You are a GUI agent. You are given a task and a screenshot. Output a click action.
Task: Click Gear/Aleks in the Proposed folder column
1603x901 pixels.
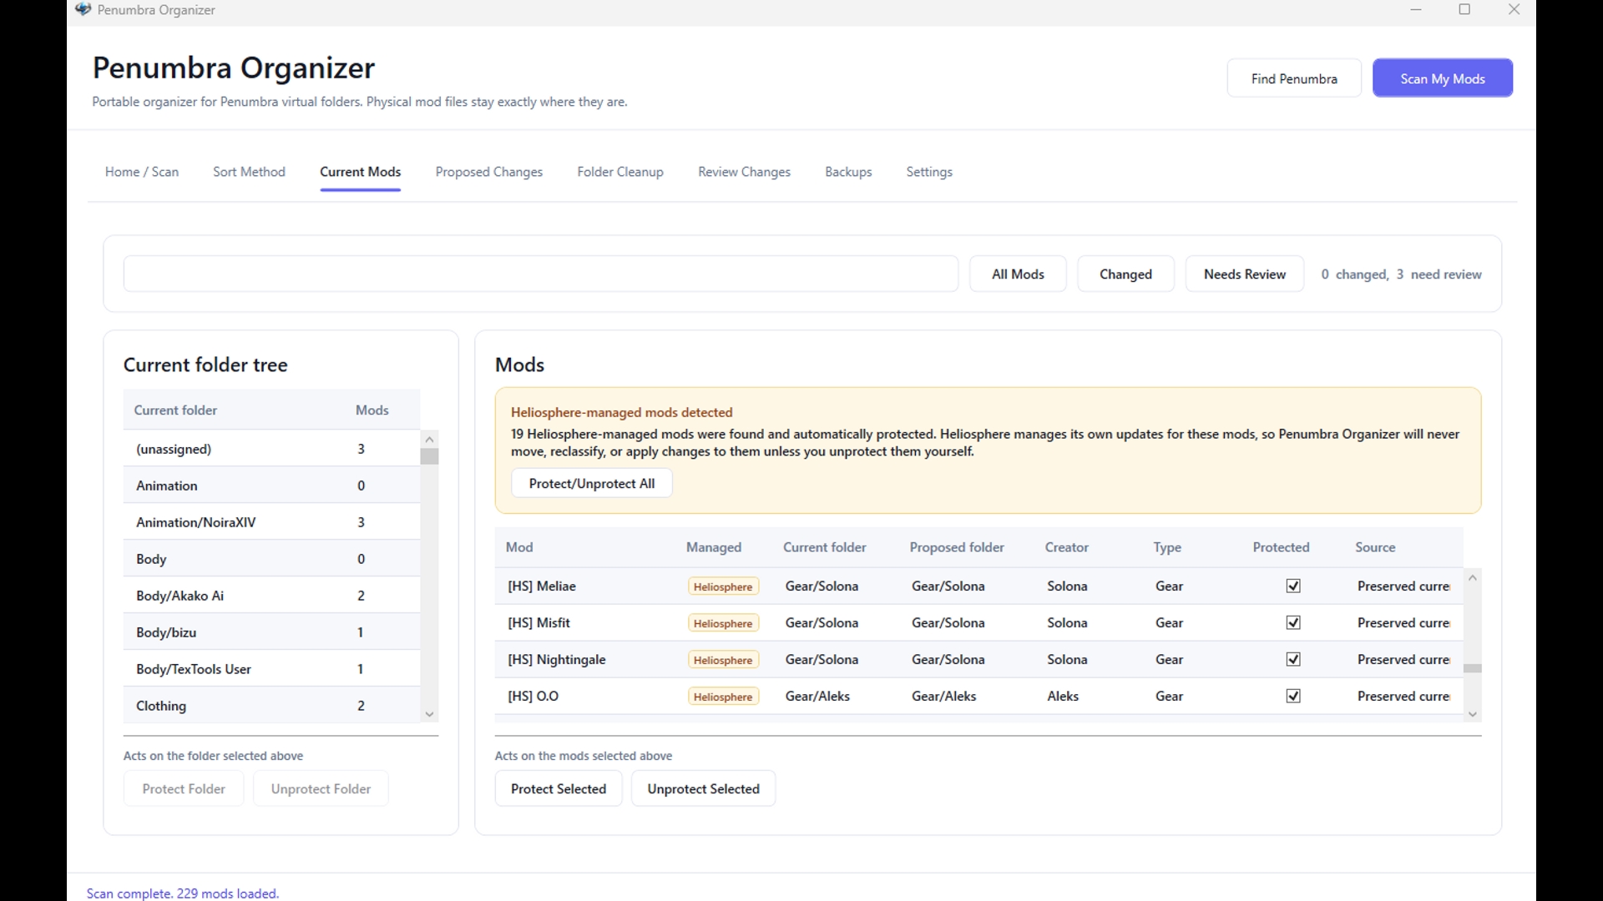click(x=943, y=697)
